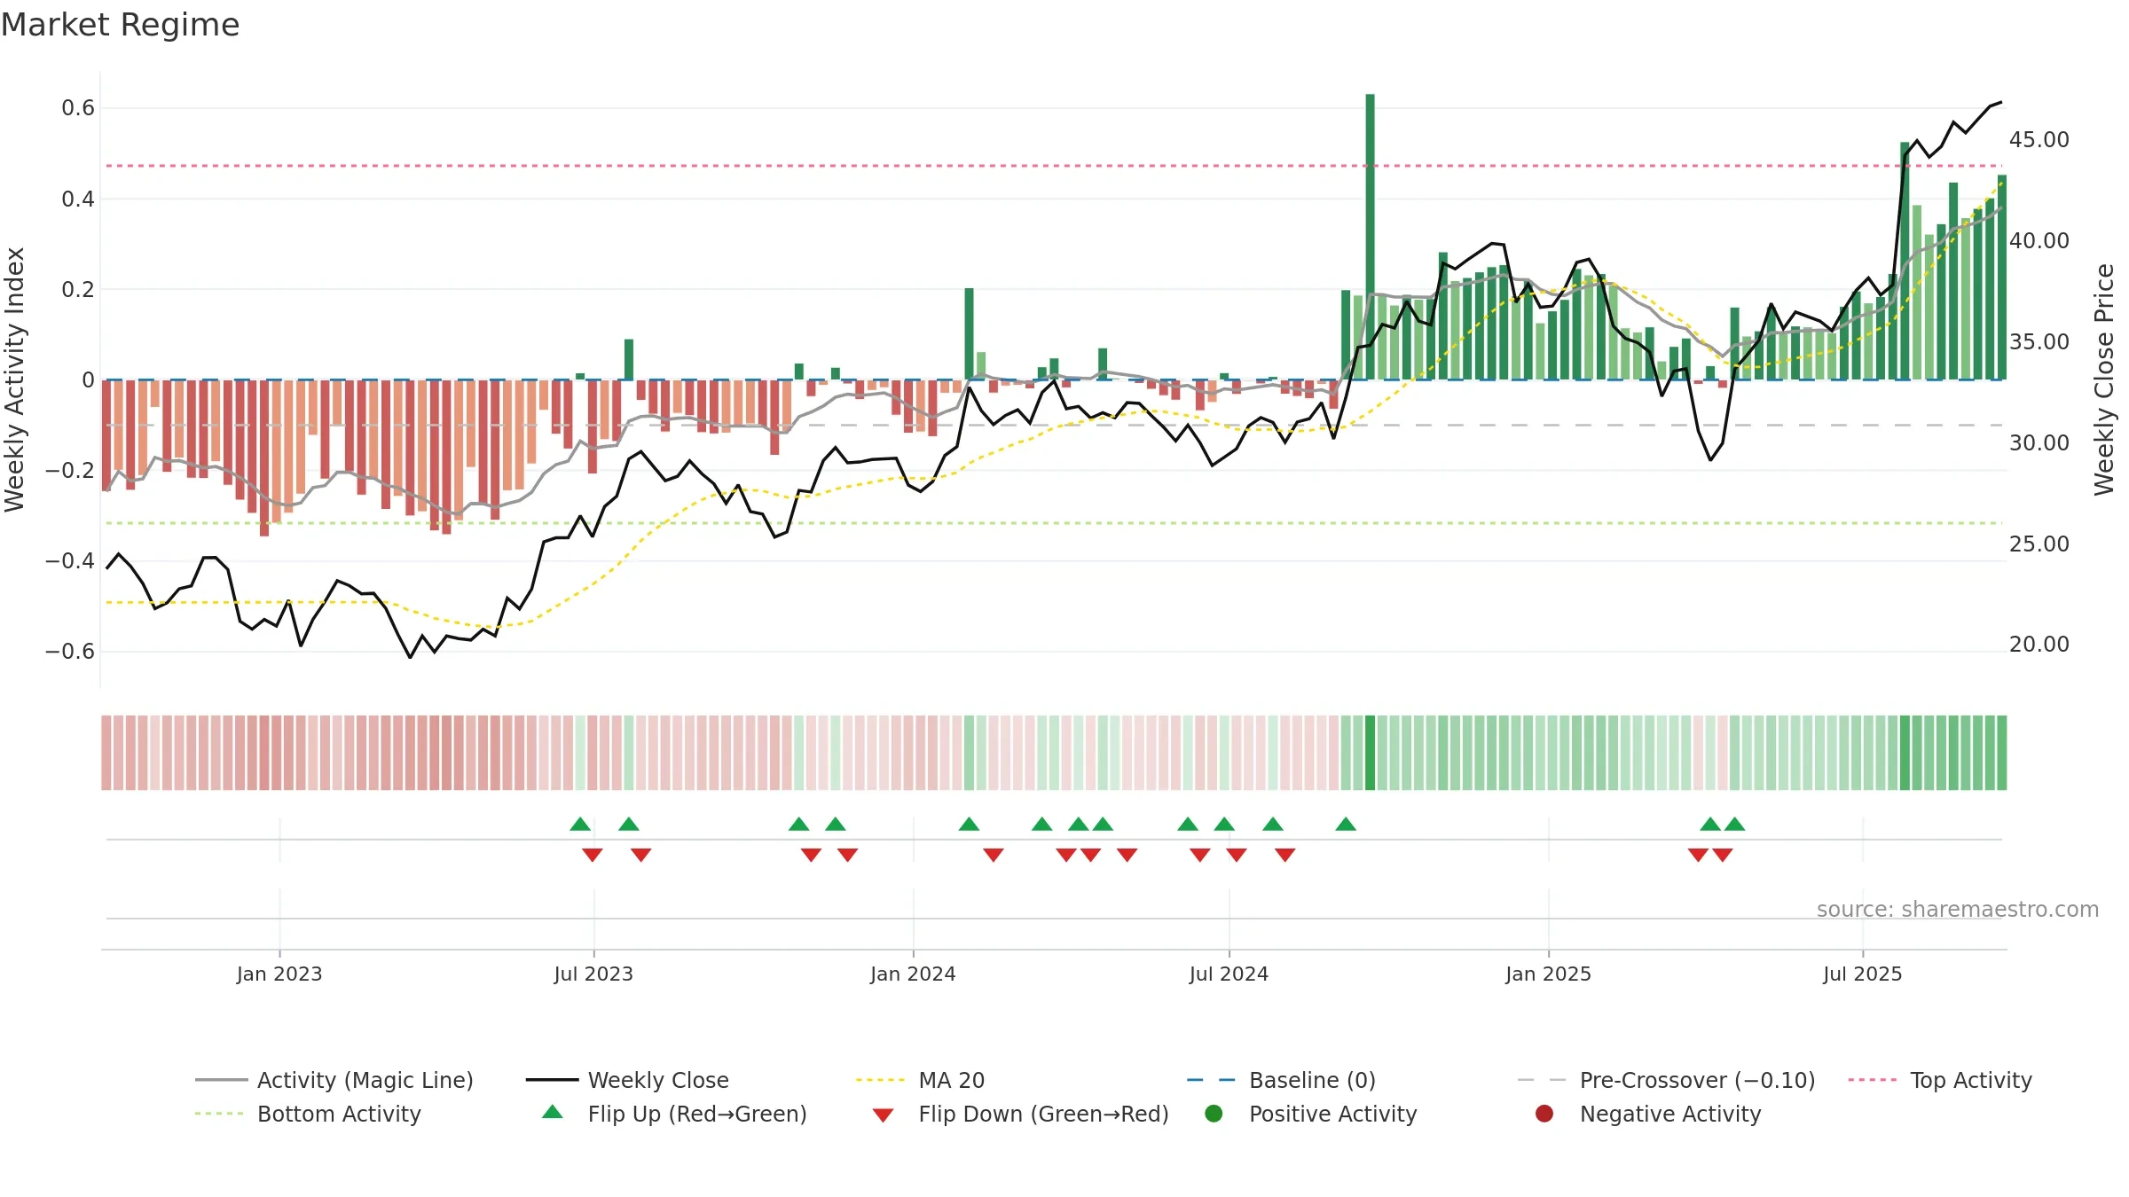The image size is (2129, 1197).
Task: Click the 0 activity axis tick
Action: [88, 380]
